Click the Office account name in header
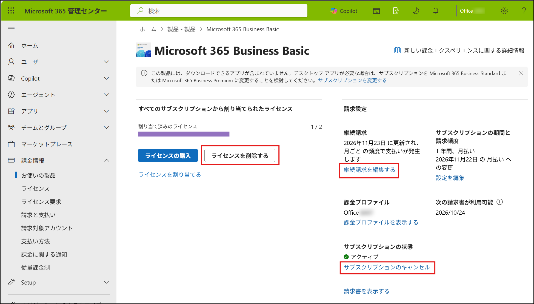Viewport: 534px width, 304px height. tap(472, 11)
